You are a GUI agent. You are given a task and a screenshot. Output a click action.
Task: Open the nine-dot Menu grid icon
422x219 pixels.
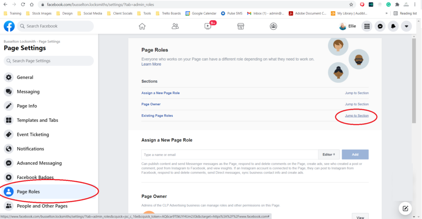pyautogui.click(x=367, y=26)
